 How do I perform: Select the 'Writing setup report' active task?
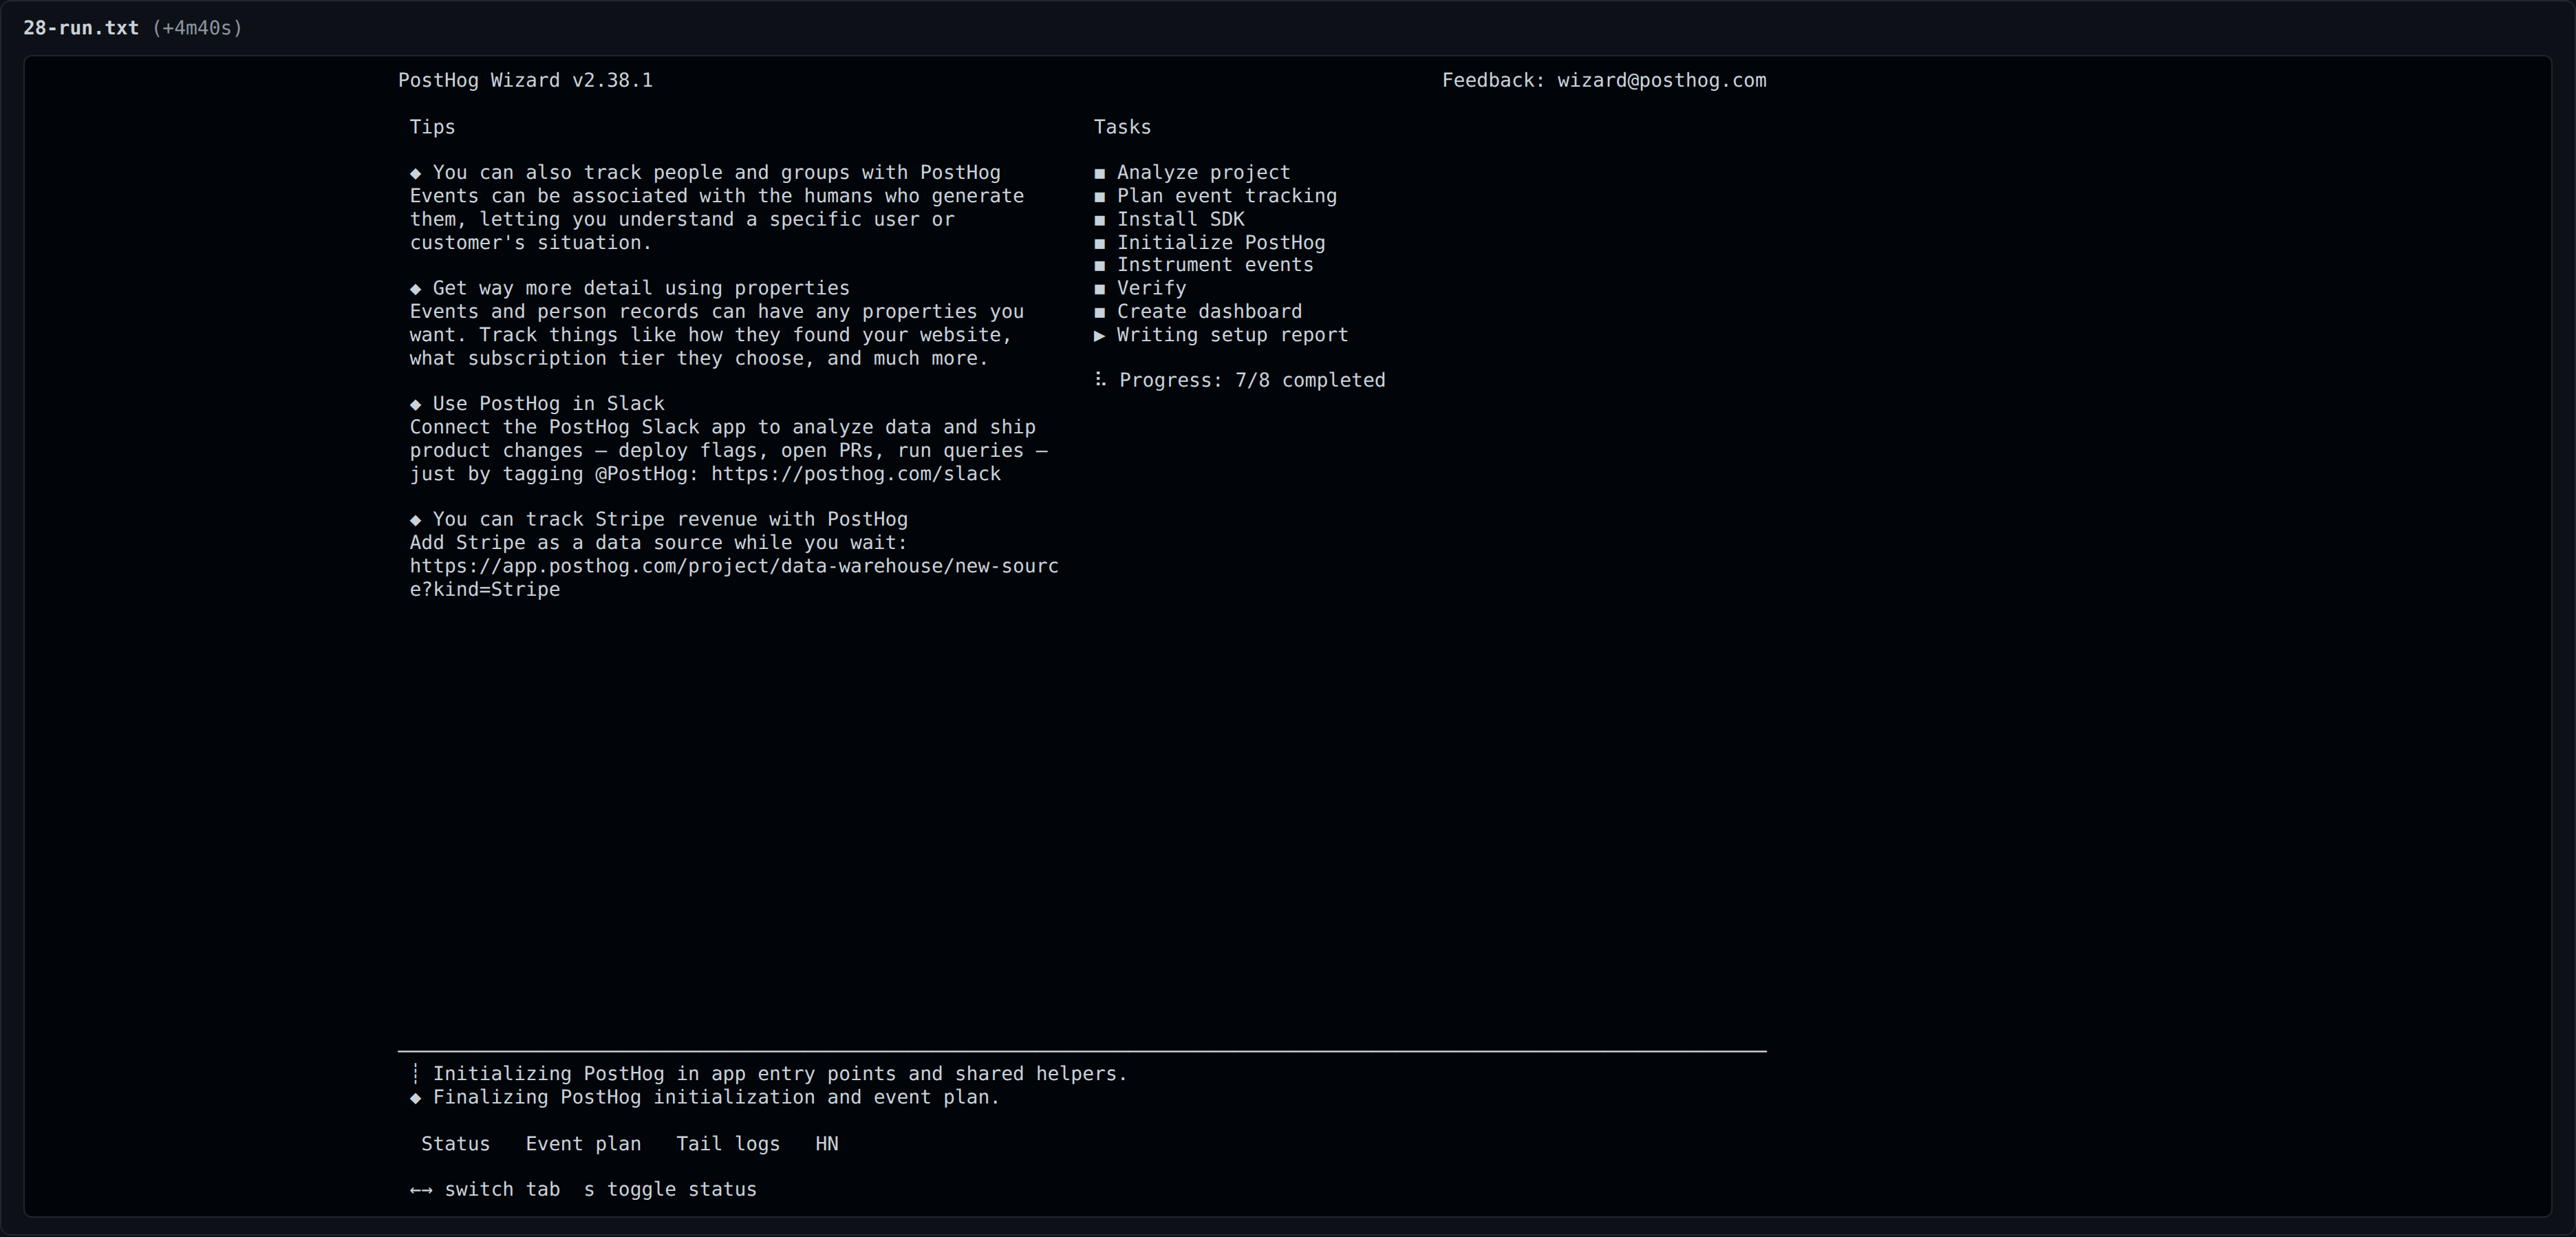1221,335
